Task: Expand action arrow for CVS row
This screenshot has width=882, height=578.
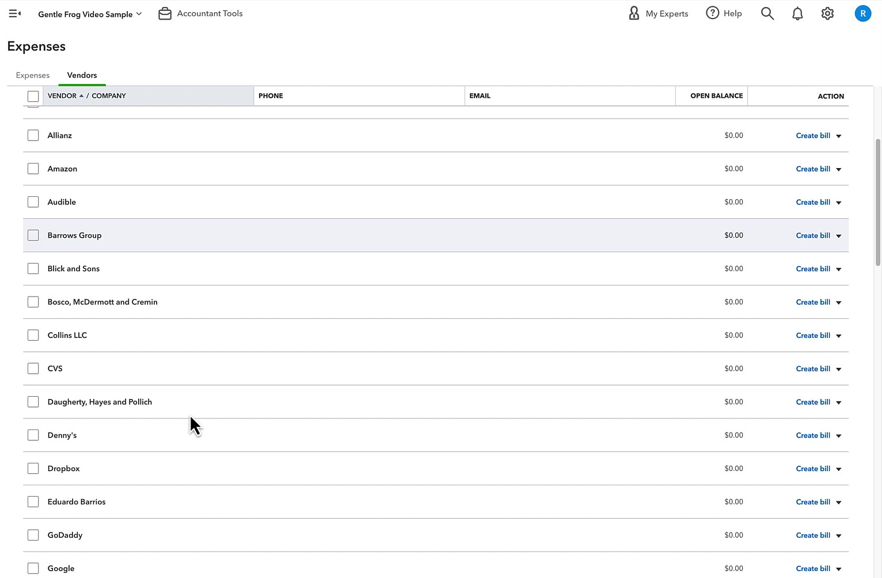Action: (x=839, y=370)
